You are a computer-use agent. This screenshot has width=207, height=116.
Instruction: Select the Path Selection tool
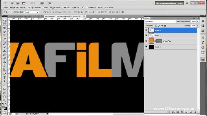click(5, 81)
